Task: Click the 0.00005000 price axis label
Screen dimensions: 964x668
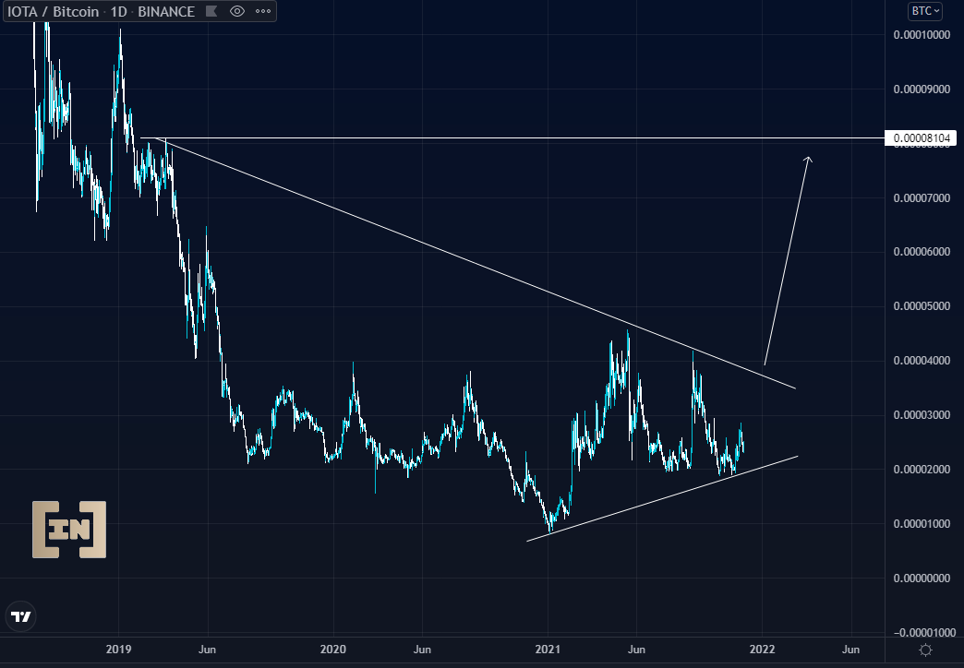Action: pyautogui.click(x=921, y=306)
